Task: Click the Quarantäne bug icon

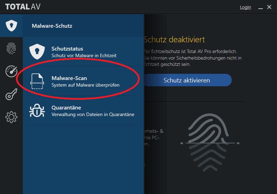Action: tap(37, 111)
